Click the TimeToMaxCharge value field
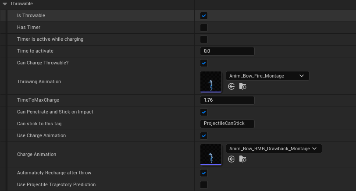Viewport: 356px width, 191px height. tap(227, 100)
